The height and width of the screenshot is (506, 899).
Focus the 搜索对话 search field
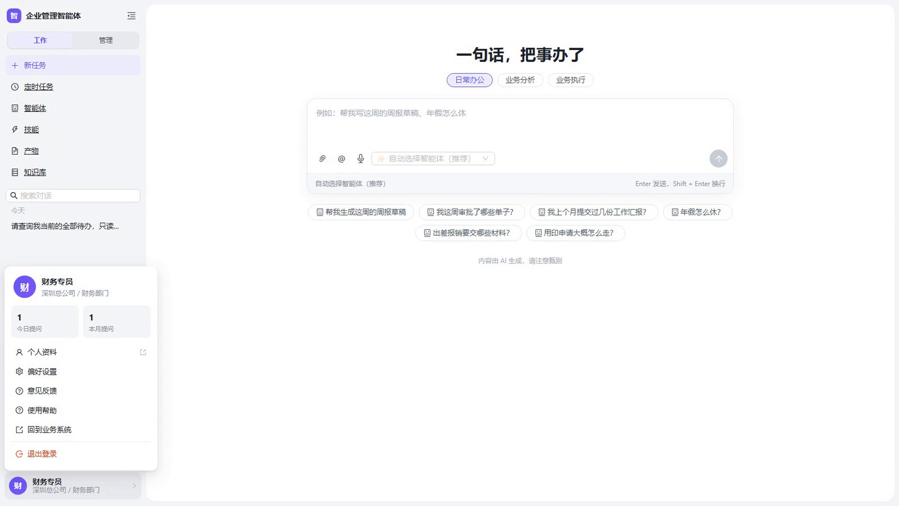tap(73, 196)
